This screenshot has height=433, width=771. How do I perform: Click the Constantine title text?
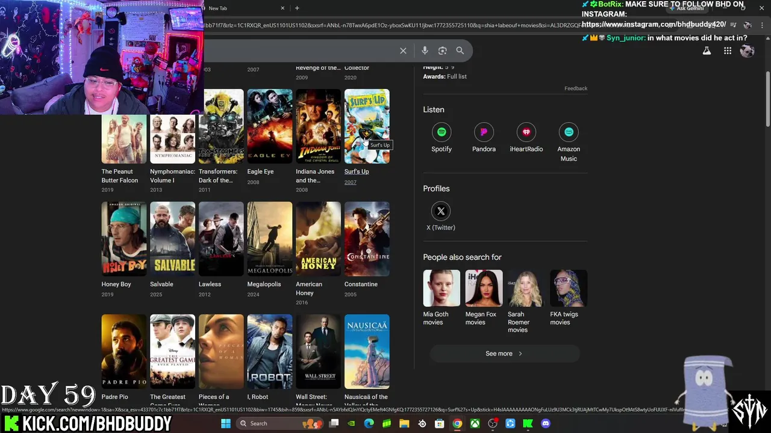(361, 284)
